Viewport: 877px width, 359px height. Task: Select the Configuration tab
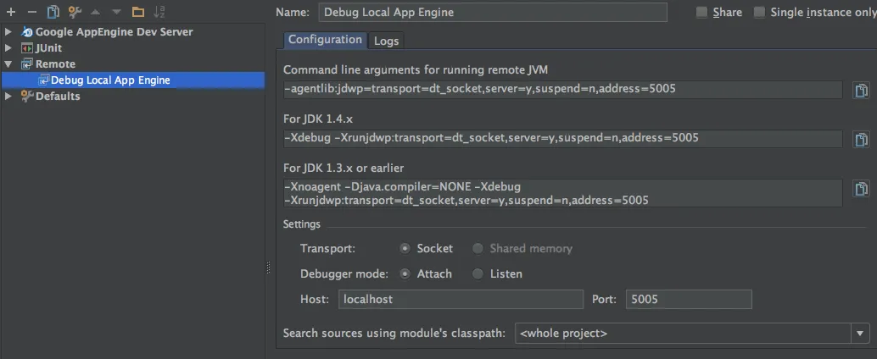tap(325, 40)
